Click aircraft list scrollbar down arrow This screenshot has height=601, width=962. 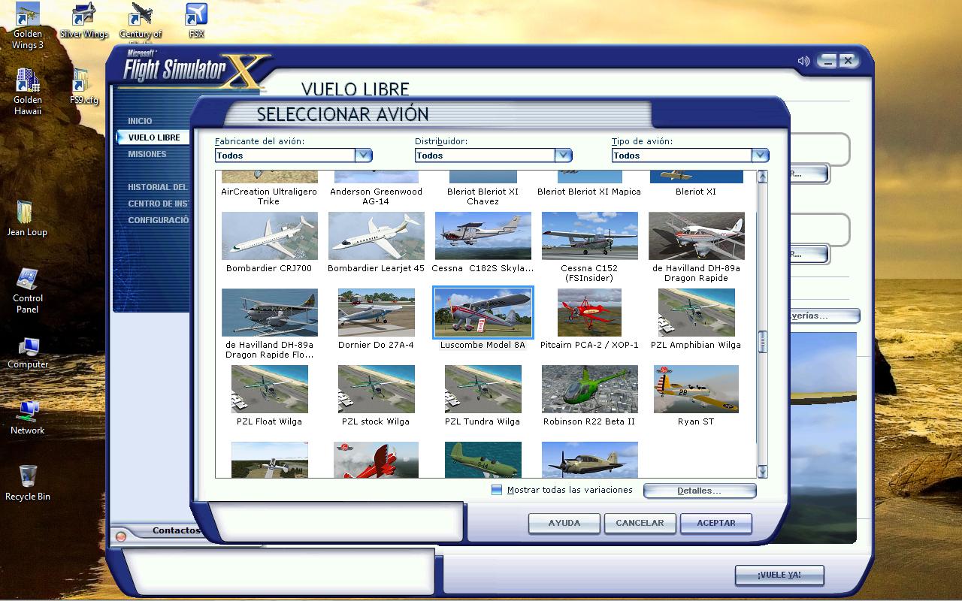click(762, 472)
